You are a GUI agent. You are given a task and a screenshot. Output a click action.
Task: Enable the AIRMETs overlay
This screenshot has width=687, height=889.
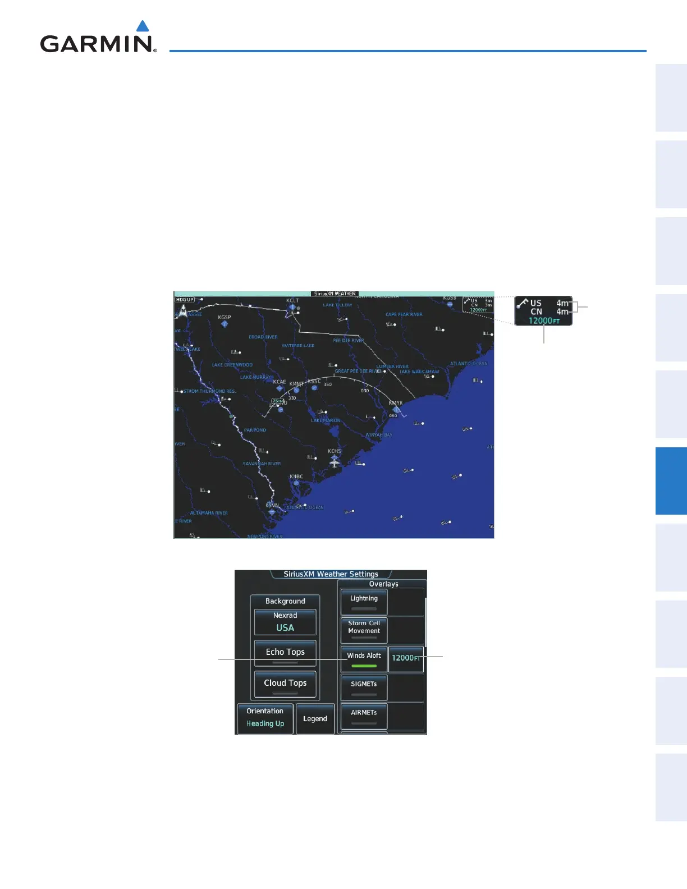coord(364,716)
